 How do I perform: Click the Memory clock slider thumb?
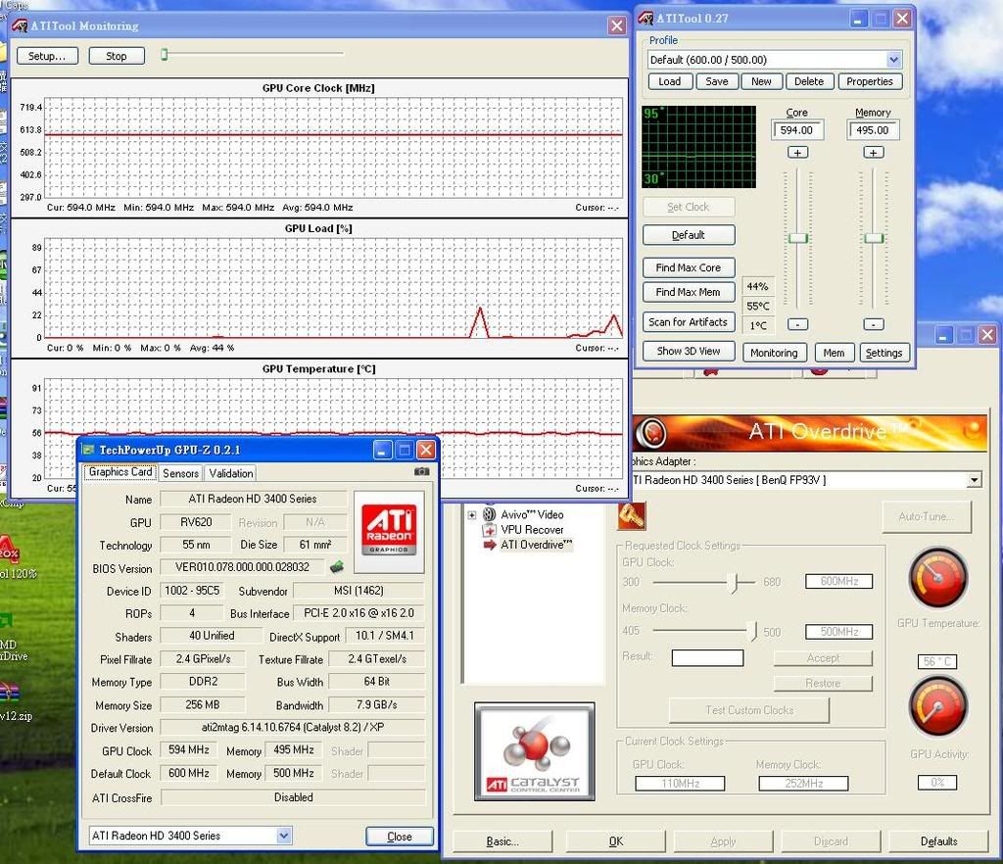pos(874,239)
